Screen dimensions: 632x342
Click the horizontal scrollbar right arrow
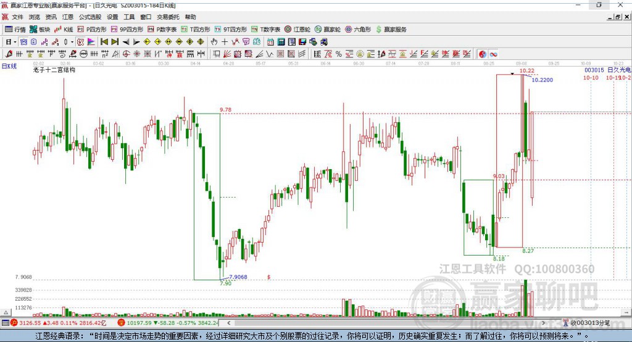[543, 323]
